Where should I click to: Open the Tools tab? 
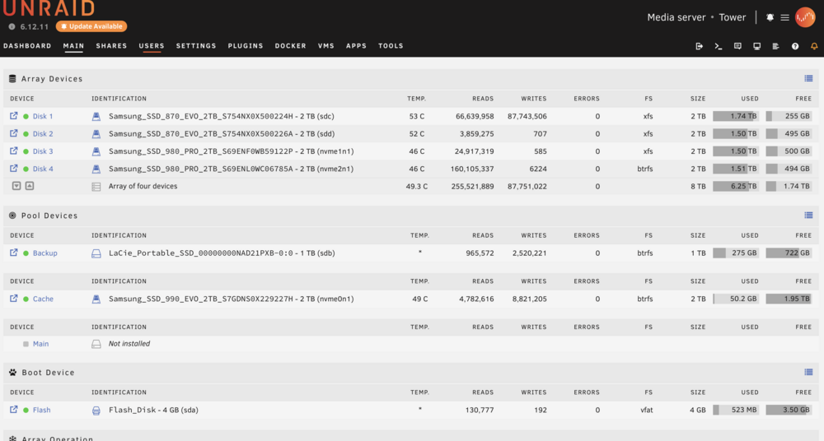point(391,46)
